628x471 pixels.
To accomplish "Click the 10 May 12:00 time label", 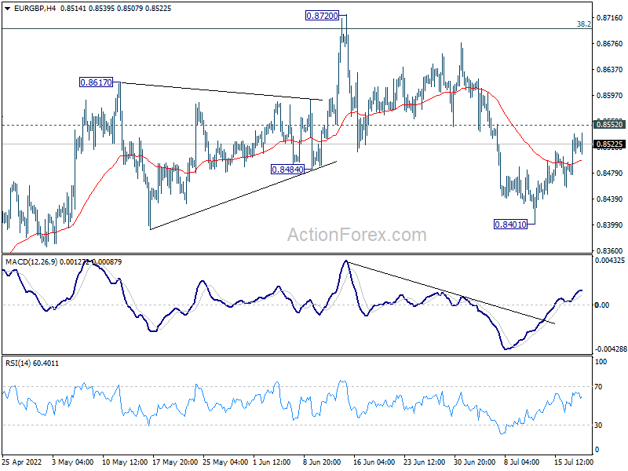I will (125, 462).
